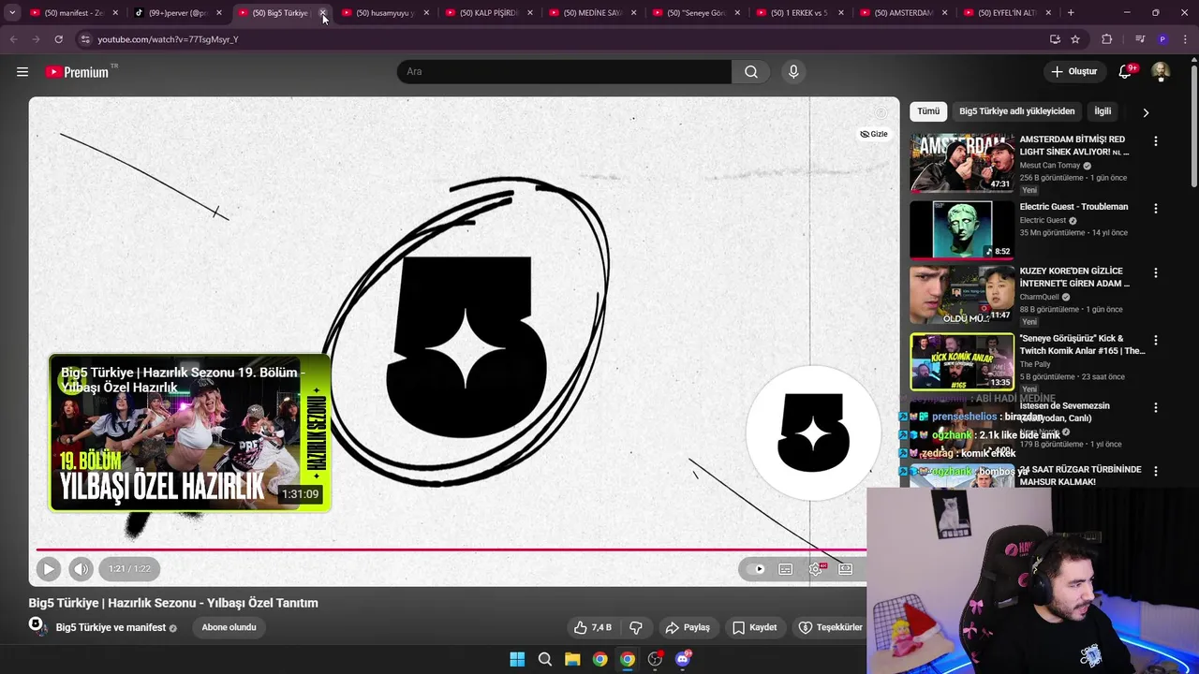Viewport: 1199px width, 674px height.
Task: Click the Abone olundu subscription button
Action: pos(229,627)
